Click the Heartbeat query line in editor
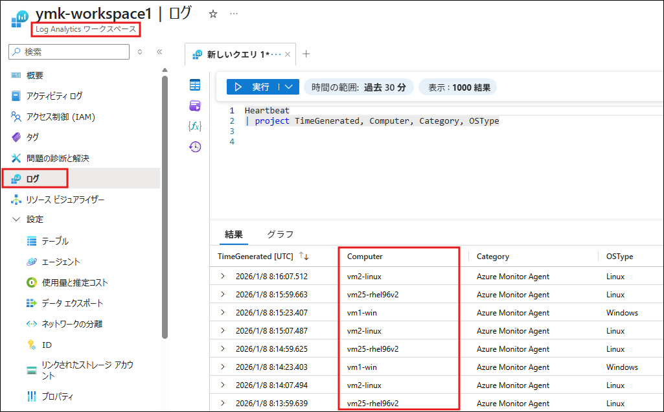The height and width of the screenshot is (412, 664). click(x=267, y=111)
